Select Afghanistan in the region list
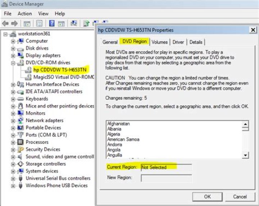The width and height of the screenshot is (259, 206). 118,123
